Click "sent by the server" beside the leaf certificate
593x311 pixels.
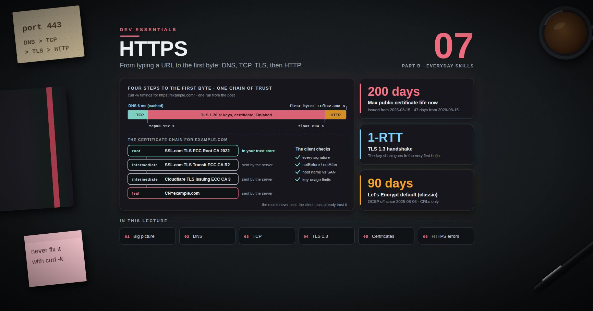click(257, 193)
